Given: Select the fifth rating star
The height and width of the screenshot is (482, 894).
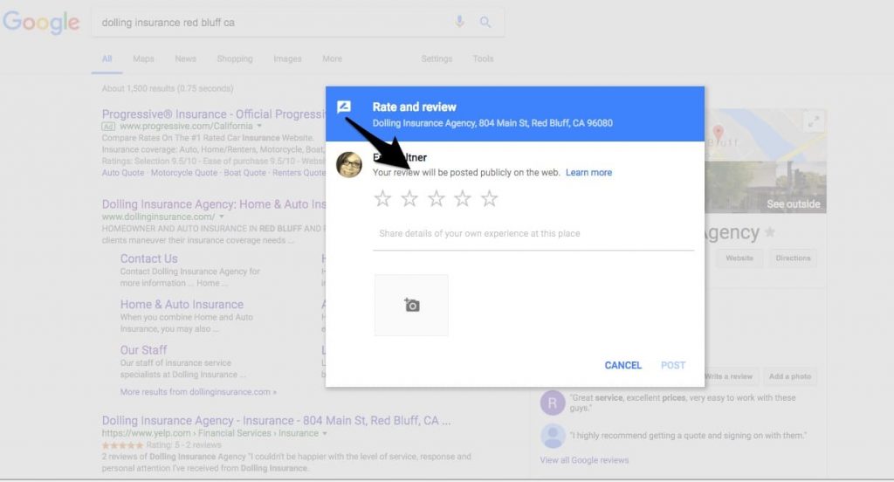Looking at the screenshot, I should point(489,198).
